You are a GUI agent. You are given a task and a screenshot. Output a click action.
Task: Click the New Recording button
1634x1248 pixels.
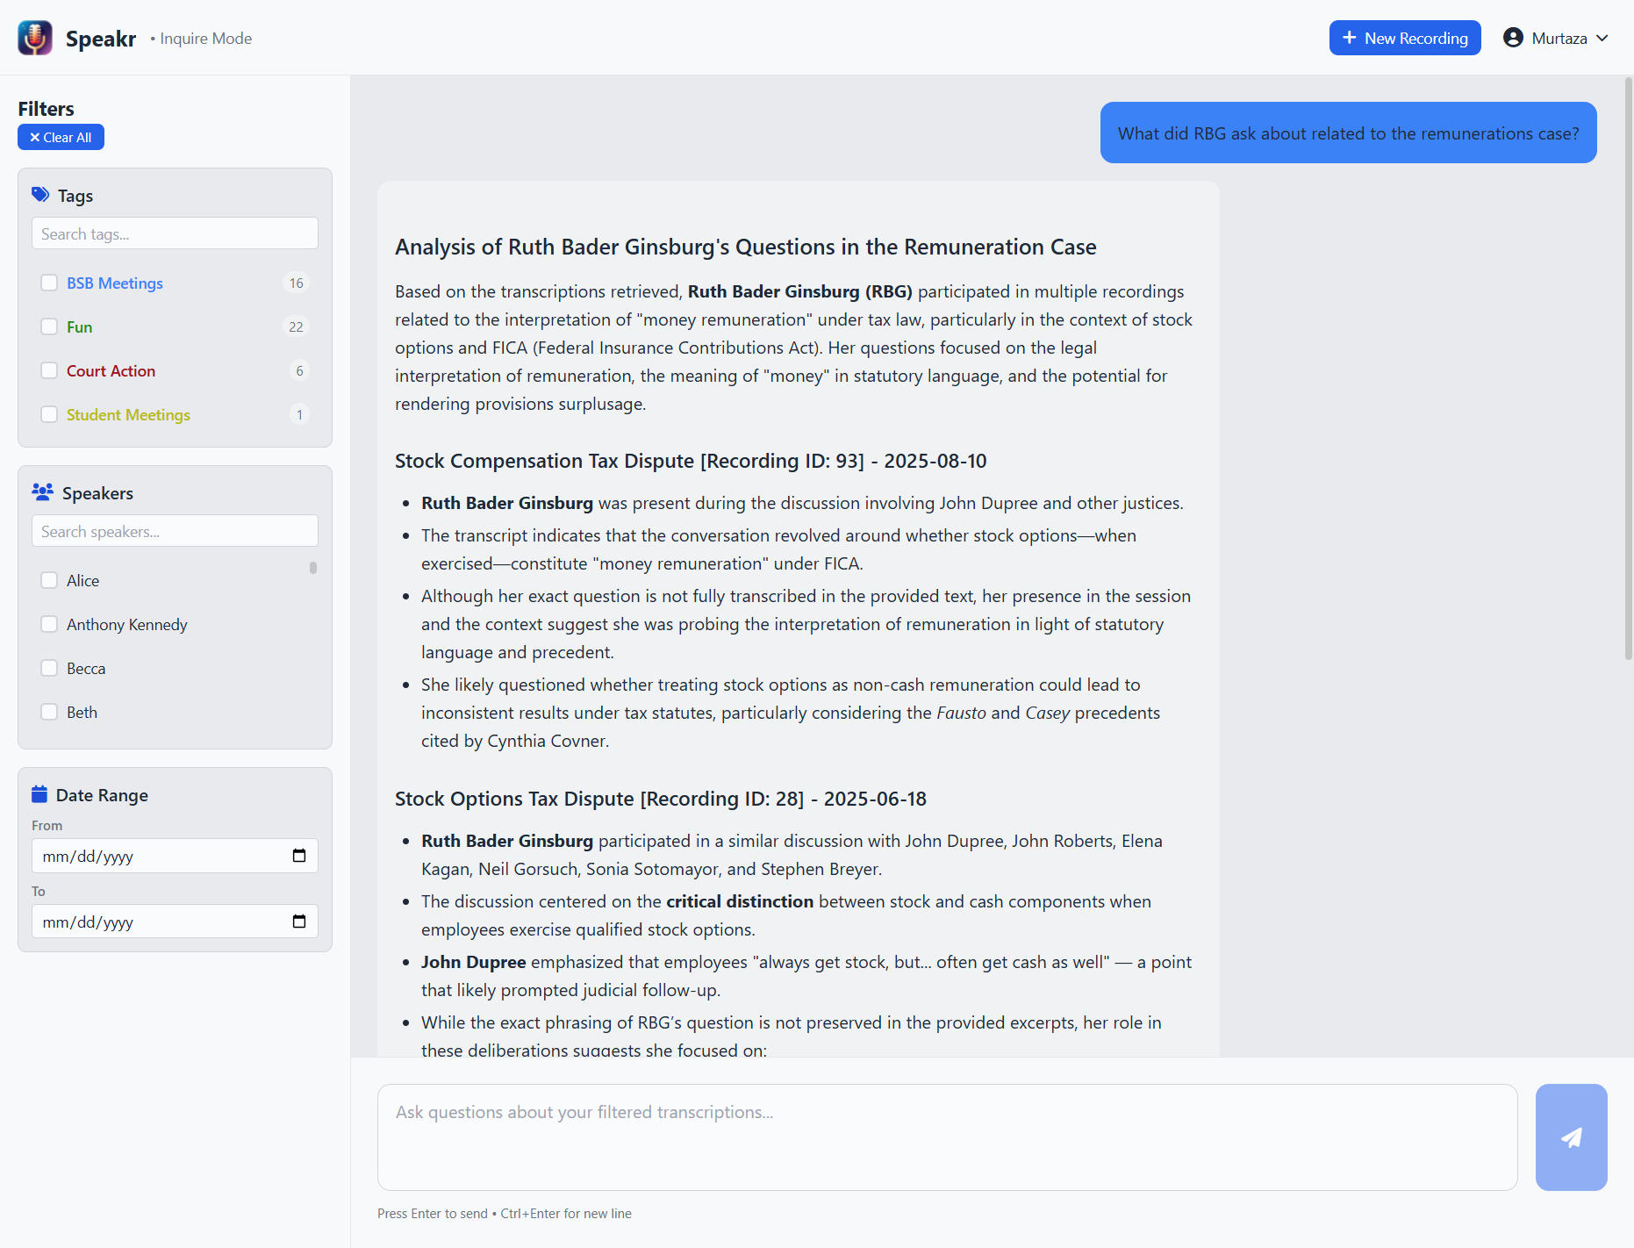[x=1405, y=38]
